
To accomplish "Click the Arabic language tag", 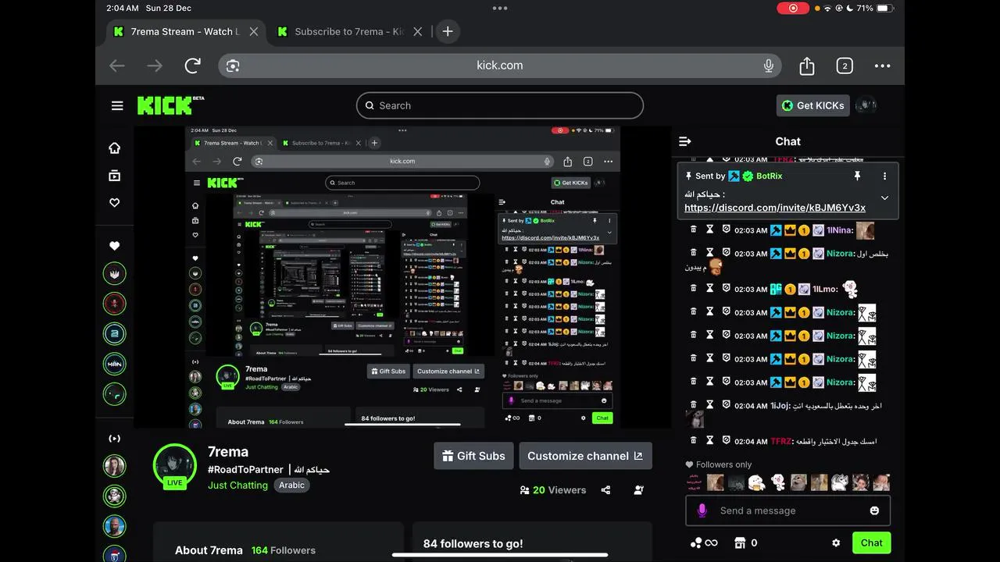I will pos(291,485).
